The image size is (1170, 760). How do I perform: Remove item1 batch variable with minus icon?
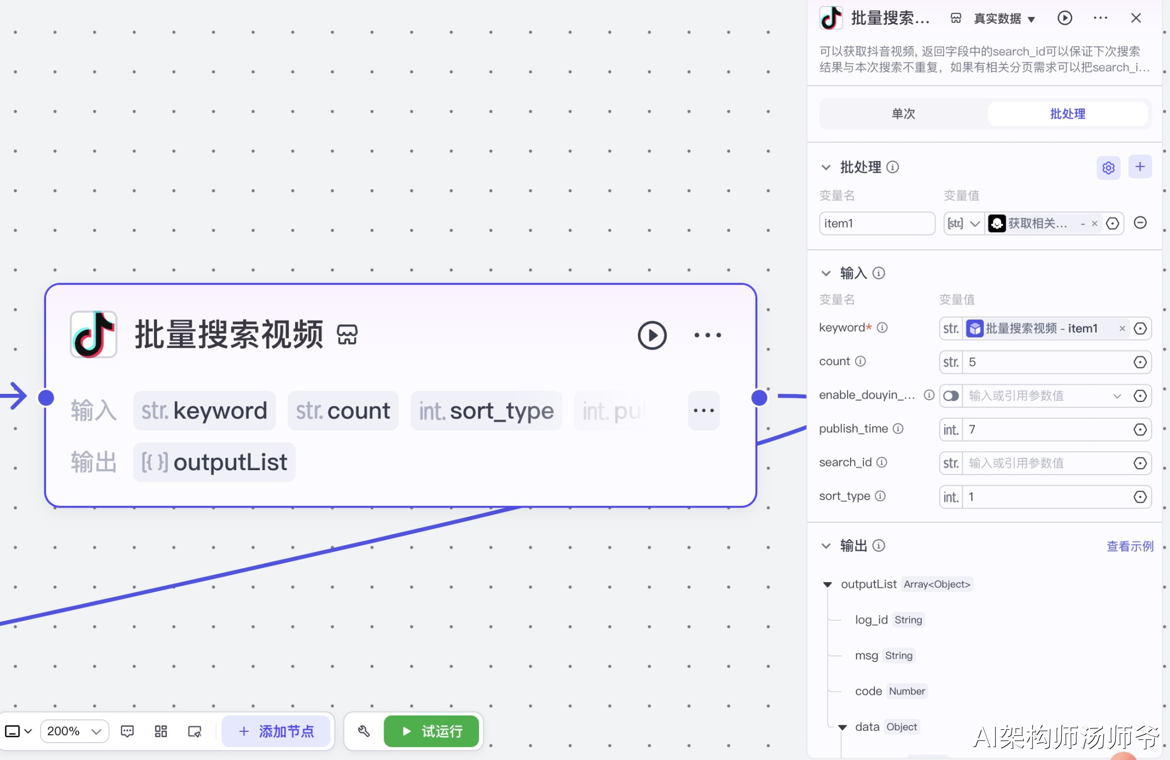pyautogui.click(x=1140, y=223)
